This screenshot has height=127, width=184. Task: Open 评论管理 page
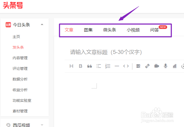(x=20, y=69)
